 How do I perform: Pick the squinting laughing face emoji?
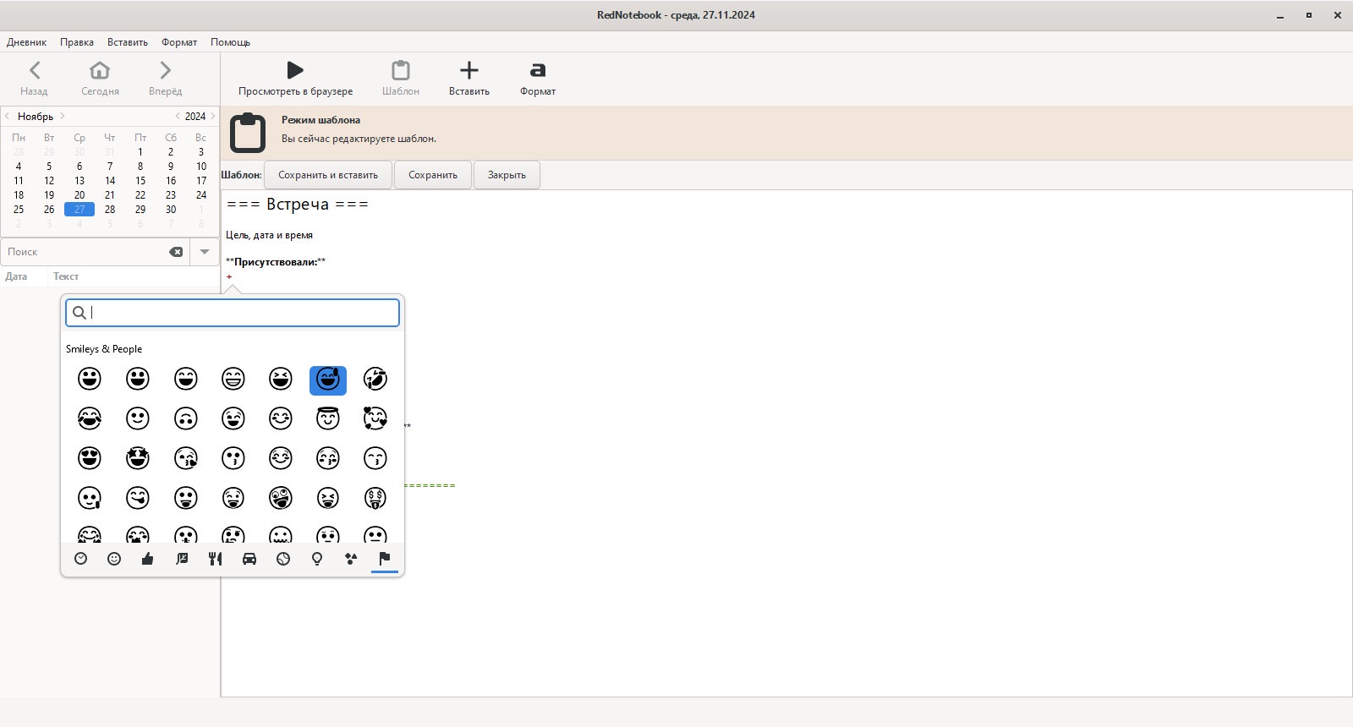click(x=281, y=379)
